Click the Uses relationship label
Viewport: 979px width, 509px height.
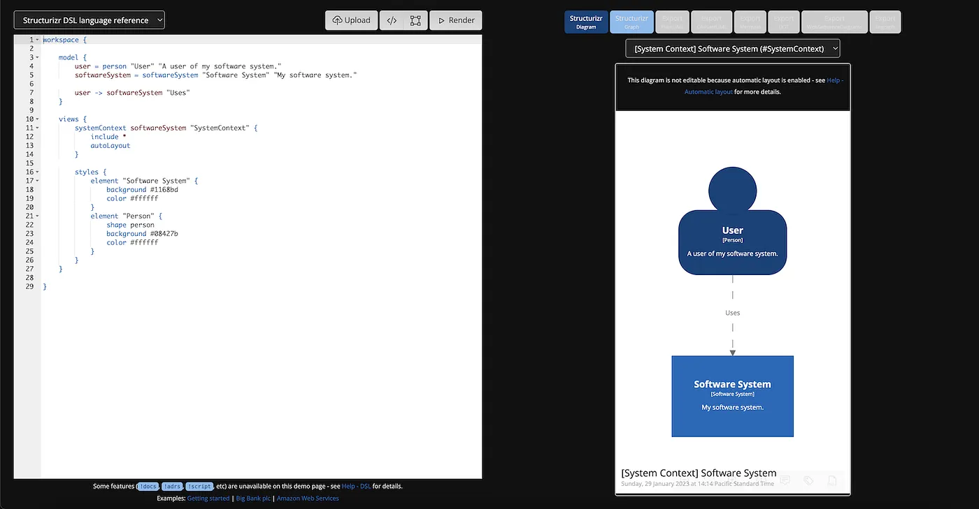coord(733,313)
